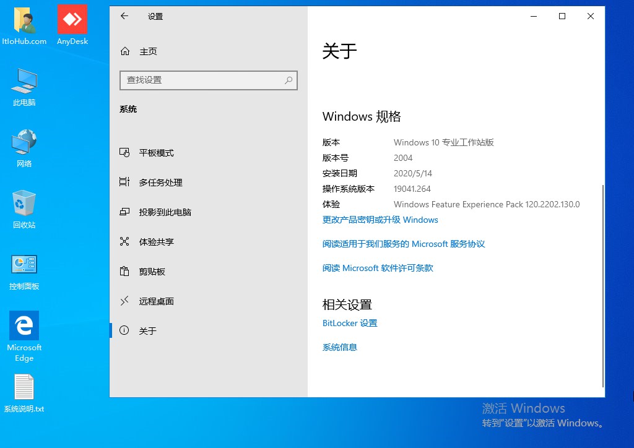Go back with the Settings back arrow
The height and width of the screenshot is (448, 634).
click(124, 16)
